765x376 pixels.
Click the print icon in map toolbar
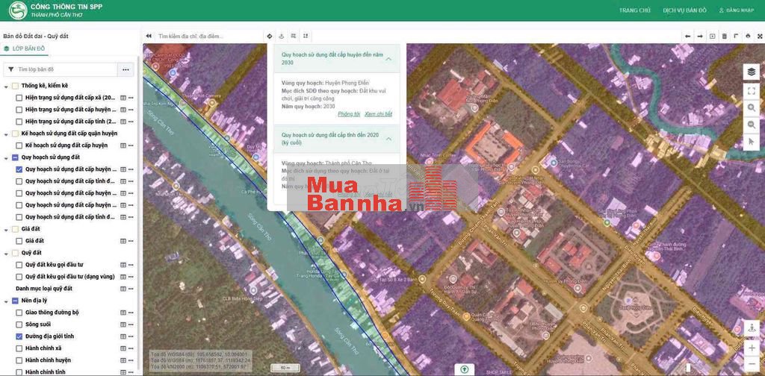pyautogui.click(x=748, y=36)
